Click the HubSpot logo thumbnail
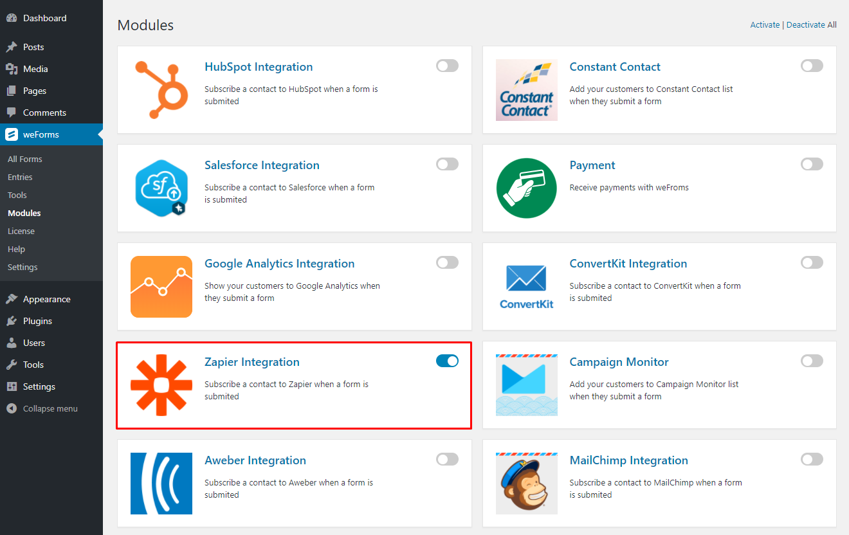Screen dimensions: 849x535 161,90
